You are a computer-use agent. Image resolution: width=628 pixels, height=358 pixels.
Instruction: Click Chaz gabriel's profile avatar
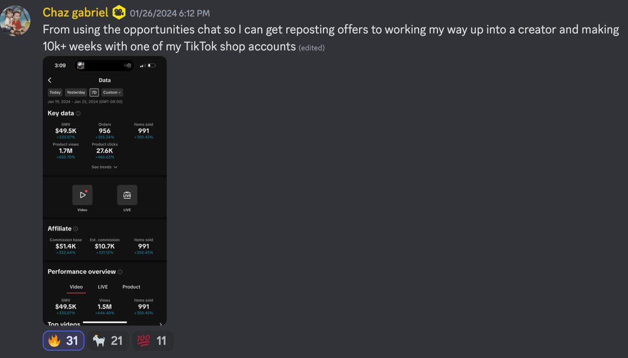tap(15, 21)
